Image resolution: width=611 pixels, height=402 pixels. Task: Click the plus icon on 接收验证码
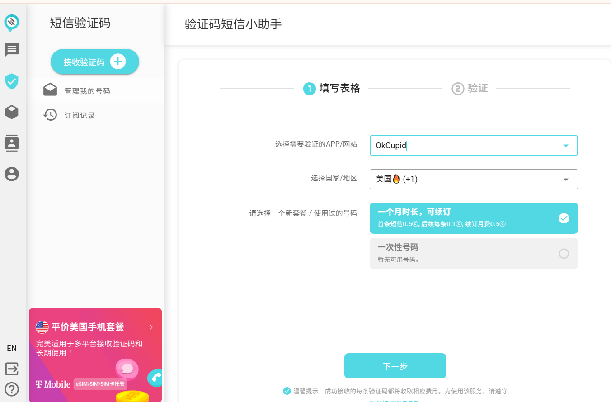[118, 61]
